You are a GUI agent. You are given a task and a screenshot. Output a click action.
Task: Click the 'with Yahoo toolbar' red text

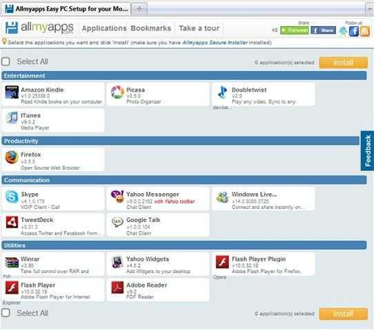(x=175, y=201)
